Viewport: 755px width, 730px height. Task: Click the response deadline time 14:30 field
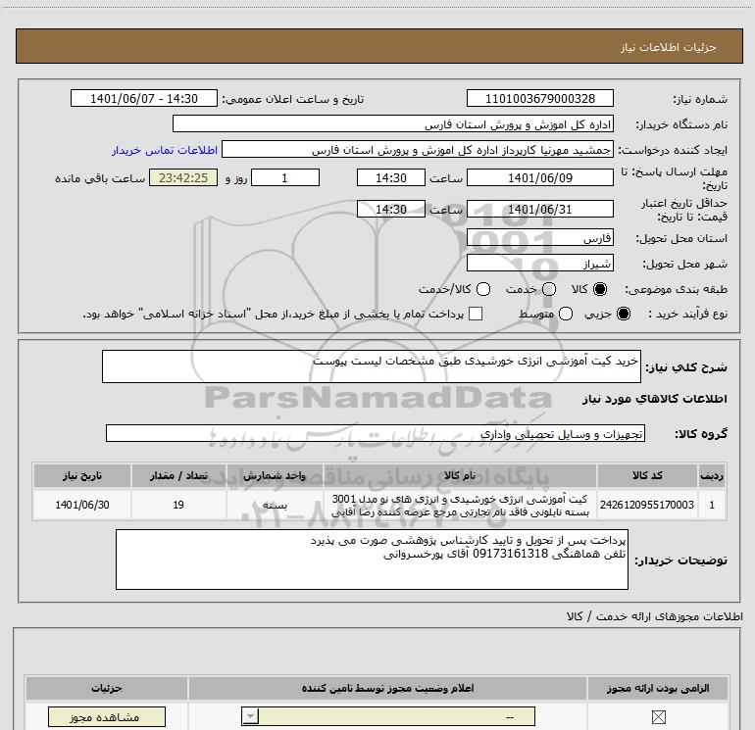tap(391, 178)
